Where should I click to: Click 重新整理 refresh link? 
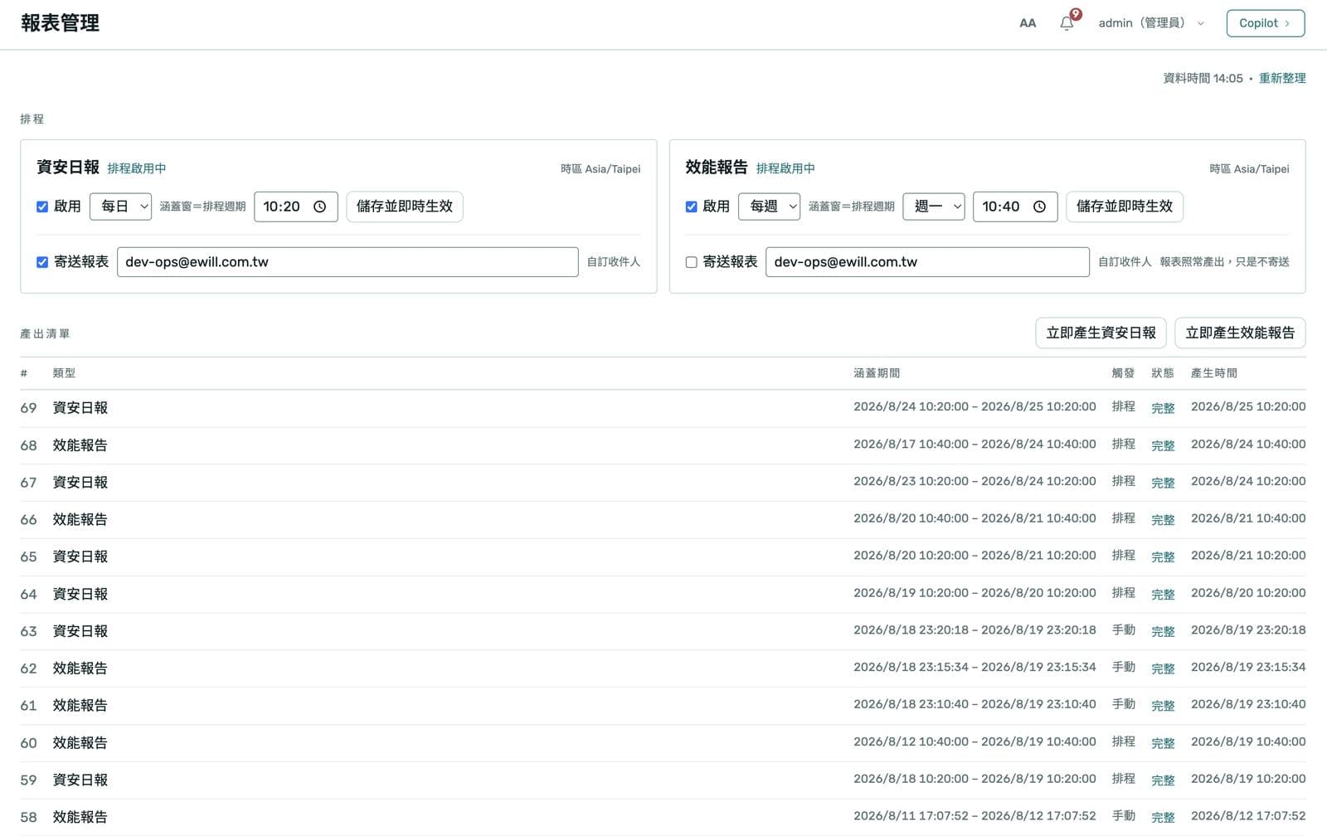1282,78
